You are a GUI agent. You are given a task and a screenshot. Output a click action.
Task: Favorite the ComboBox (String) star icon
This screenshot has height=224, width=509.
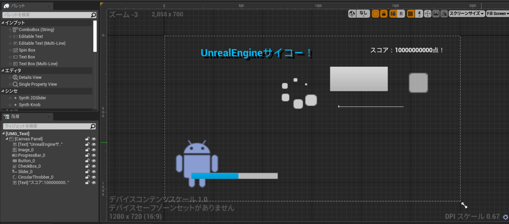coord(10,30)
